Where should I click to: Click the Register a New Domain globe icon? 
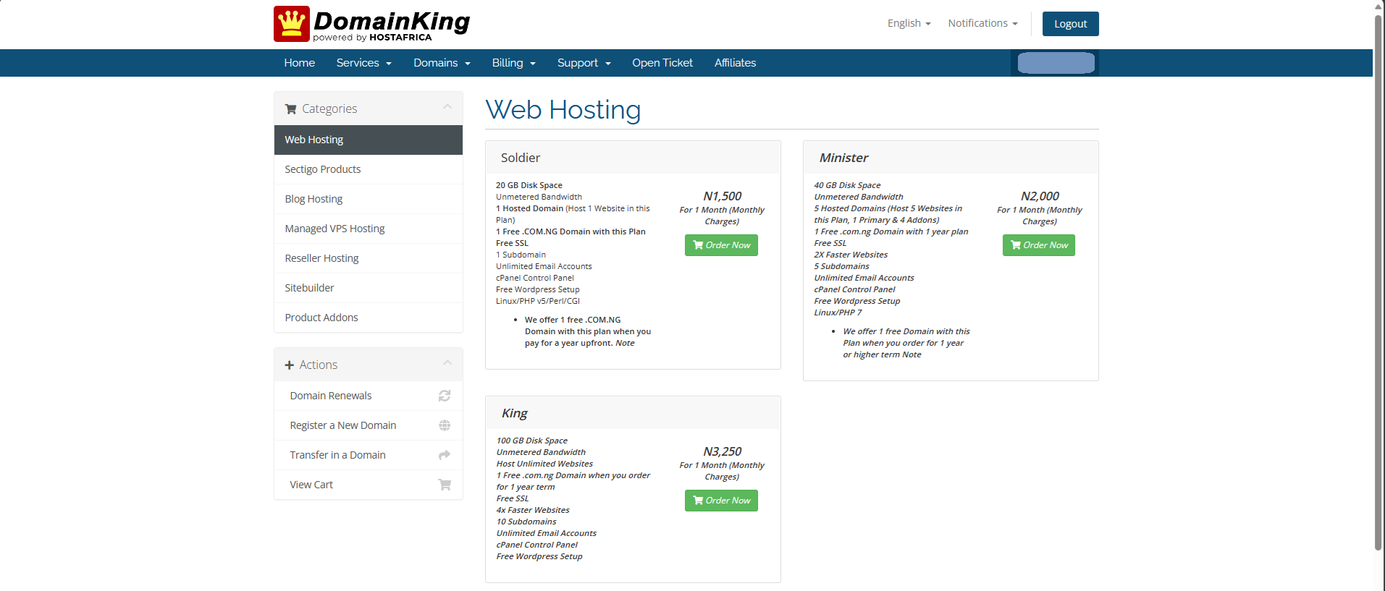(x=445, y=425)
